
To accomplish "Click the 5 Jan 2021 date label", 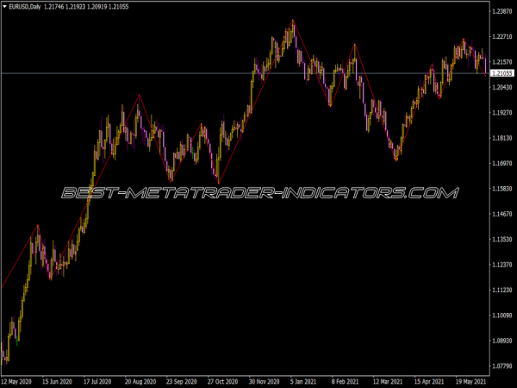I will [x=302, y=380].
